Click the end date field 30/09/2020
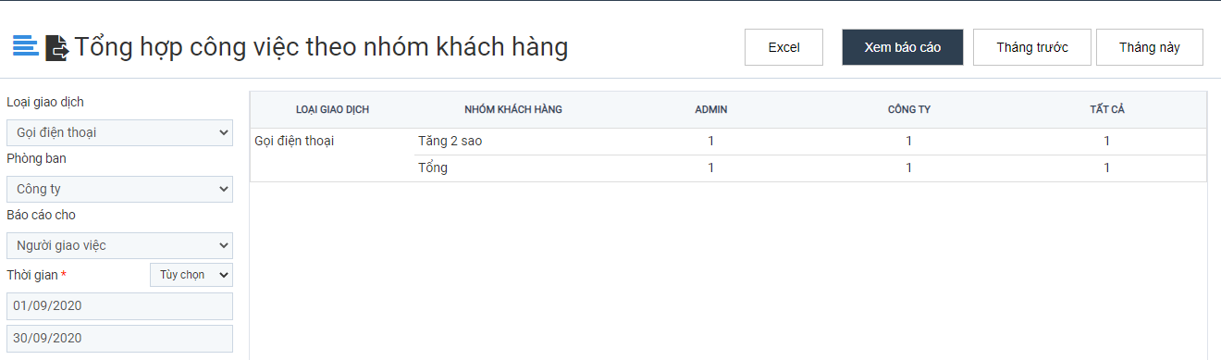Screen dimensions: 1221x360 click(x=120, y=338)
